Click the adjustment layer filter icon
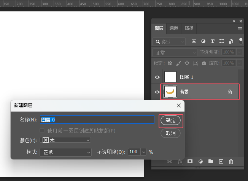Screen dimensions: 248x181 tap(203, 41)
